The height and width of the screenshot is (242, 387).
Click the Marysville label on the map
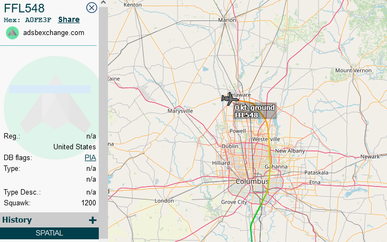(180, 111)
